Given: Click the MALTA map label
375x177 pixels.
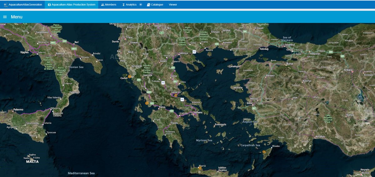Looking at the screenshot, I should (x=32, y=162).
